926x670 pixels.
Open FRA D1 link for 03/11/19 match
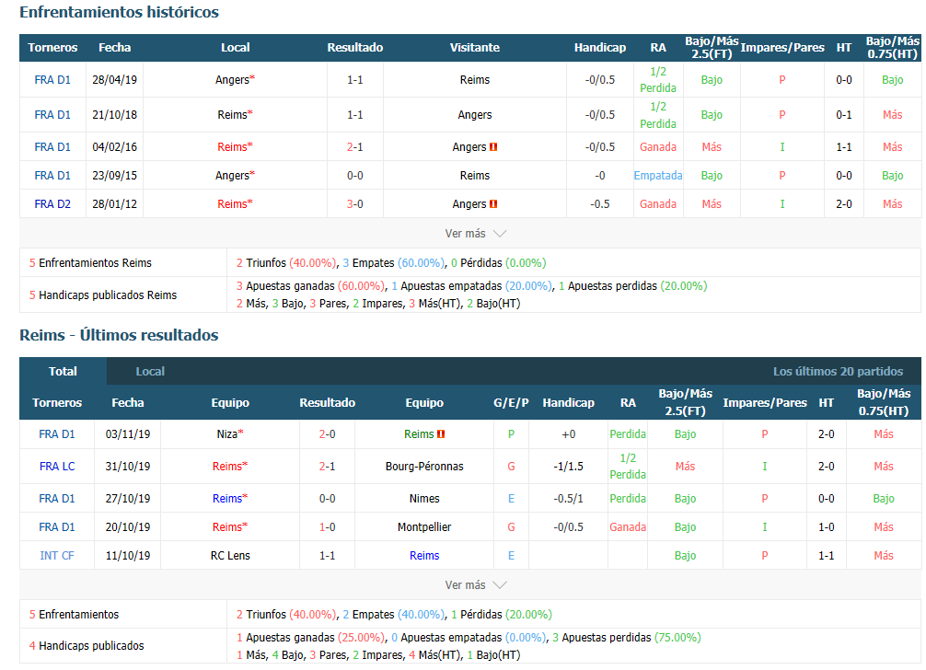57,433
